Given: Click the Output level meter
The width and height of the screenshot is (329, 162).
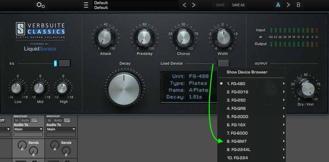Looking at the screenshot, I should click(x=294, y=44).
